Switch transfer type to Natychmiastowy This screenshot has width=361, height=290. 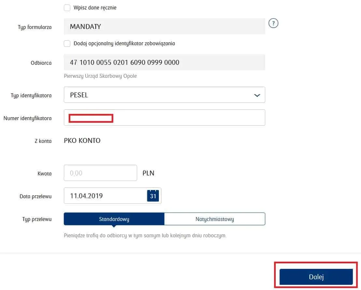coord(215,219)
